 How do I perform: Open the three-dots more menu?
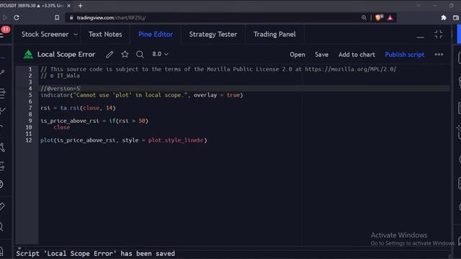(x=439, y=55)
